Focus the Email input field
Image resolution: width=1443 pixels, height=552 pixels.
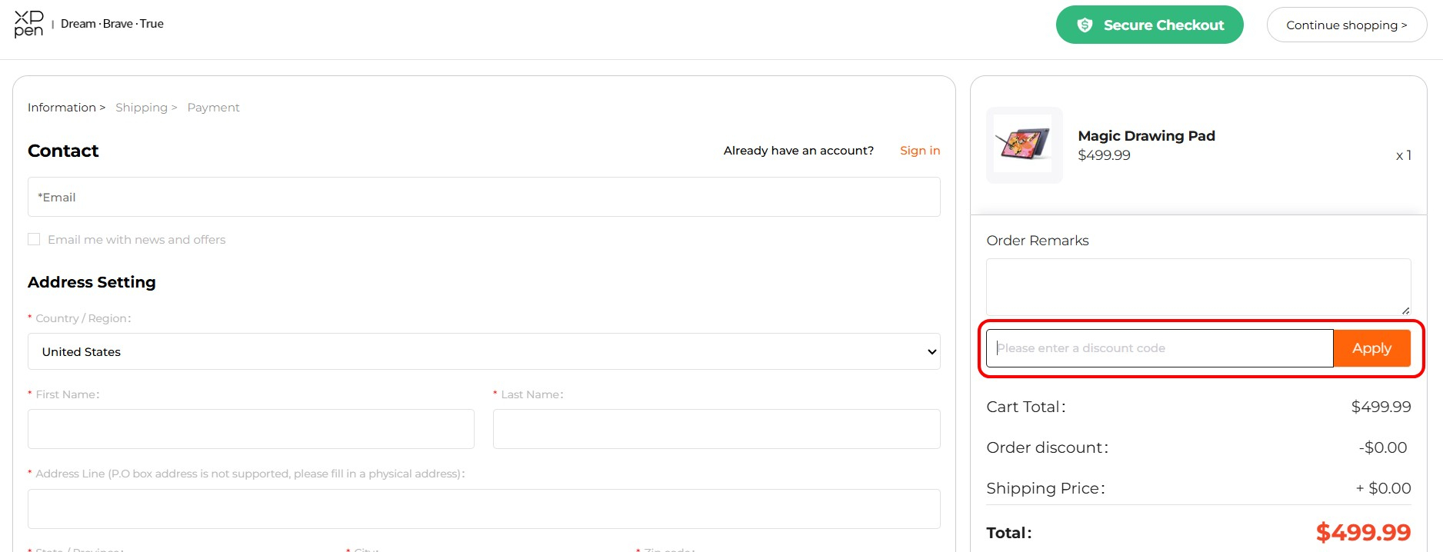tap(483, 197)
